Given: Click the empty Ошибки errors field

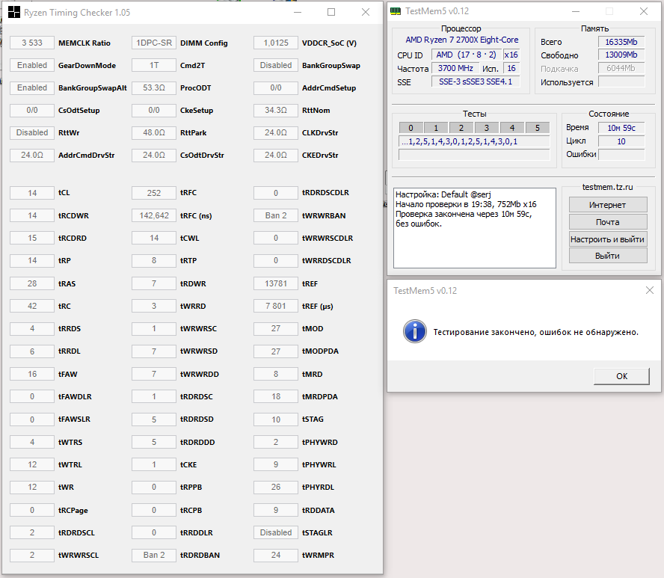Looking at the screenshot, I should (x=621, y=154).
